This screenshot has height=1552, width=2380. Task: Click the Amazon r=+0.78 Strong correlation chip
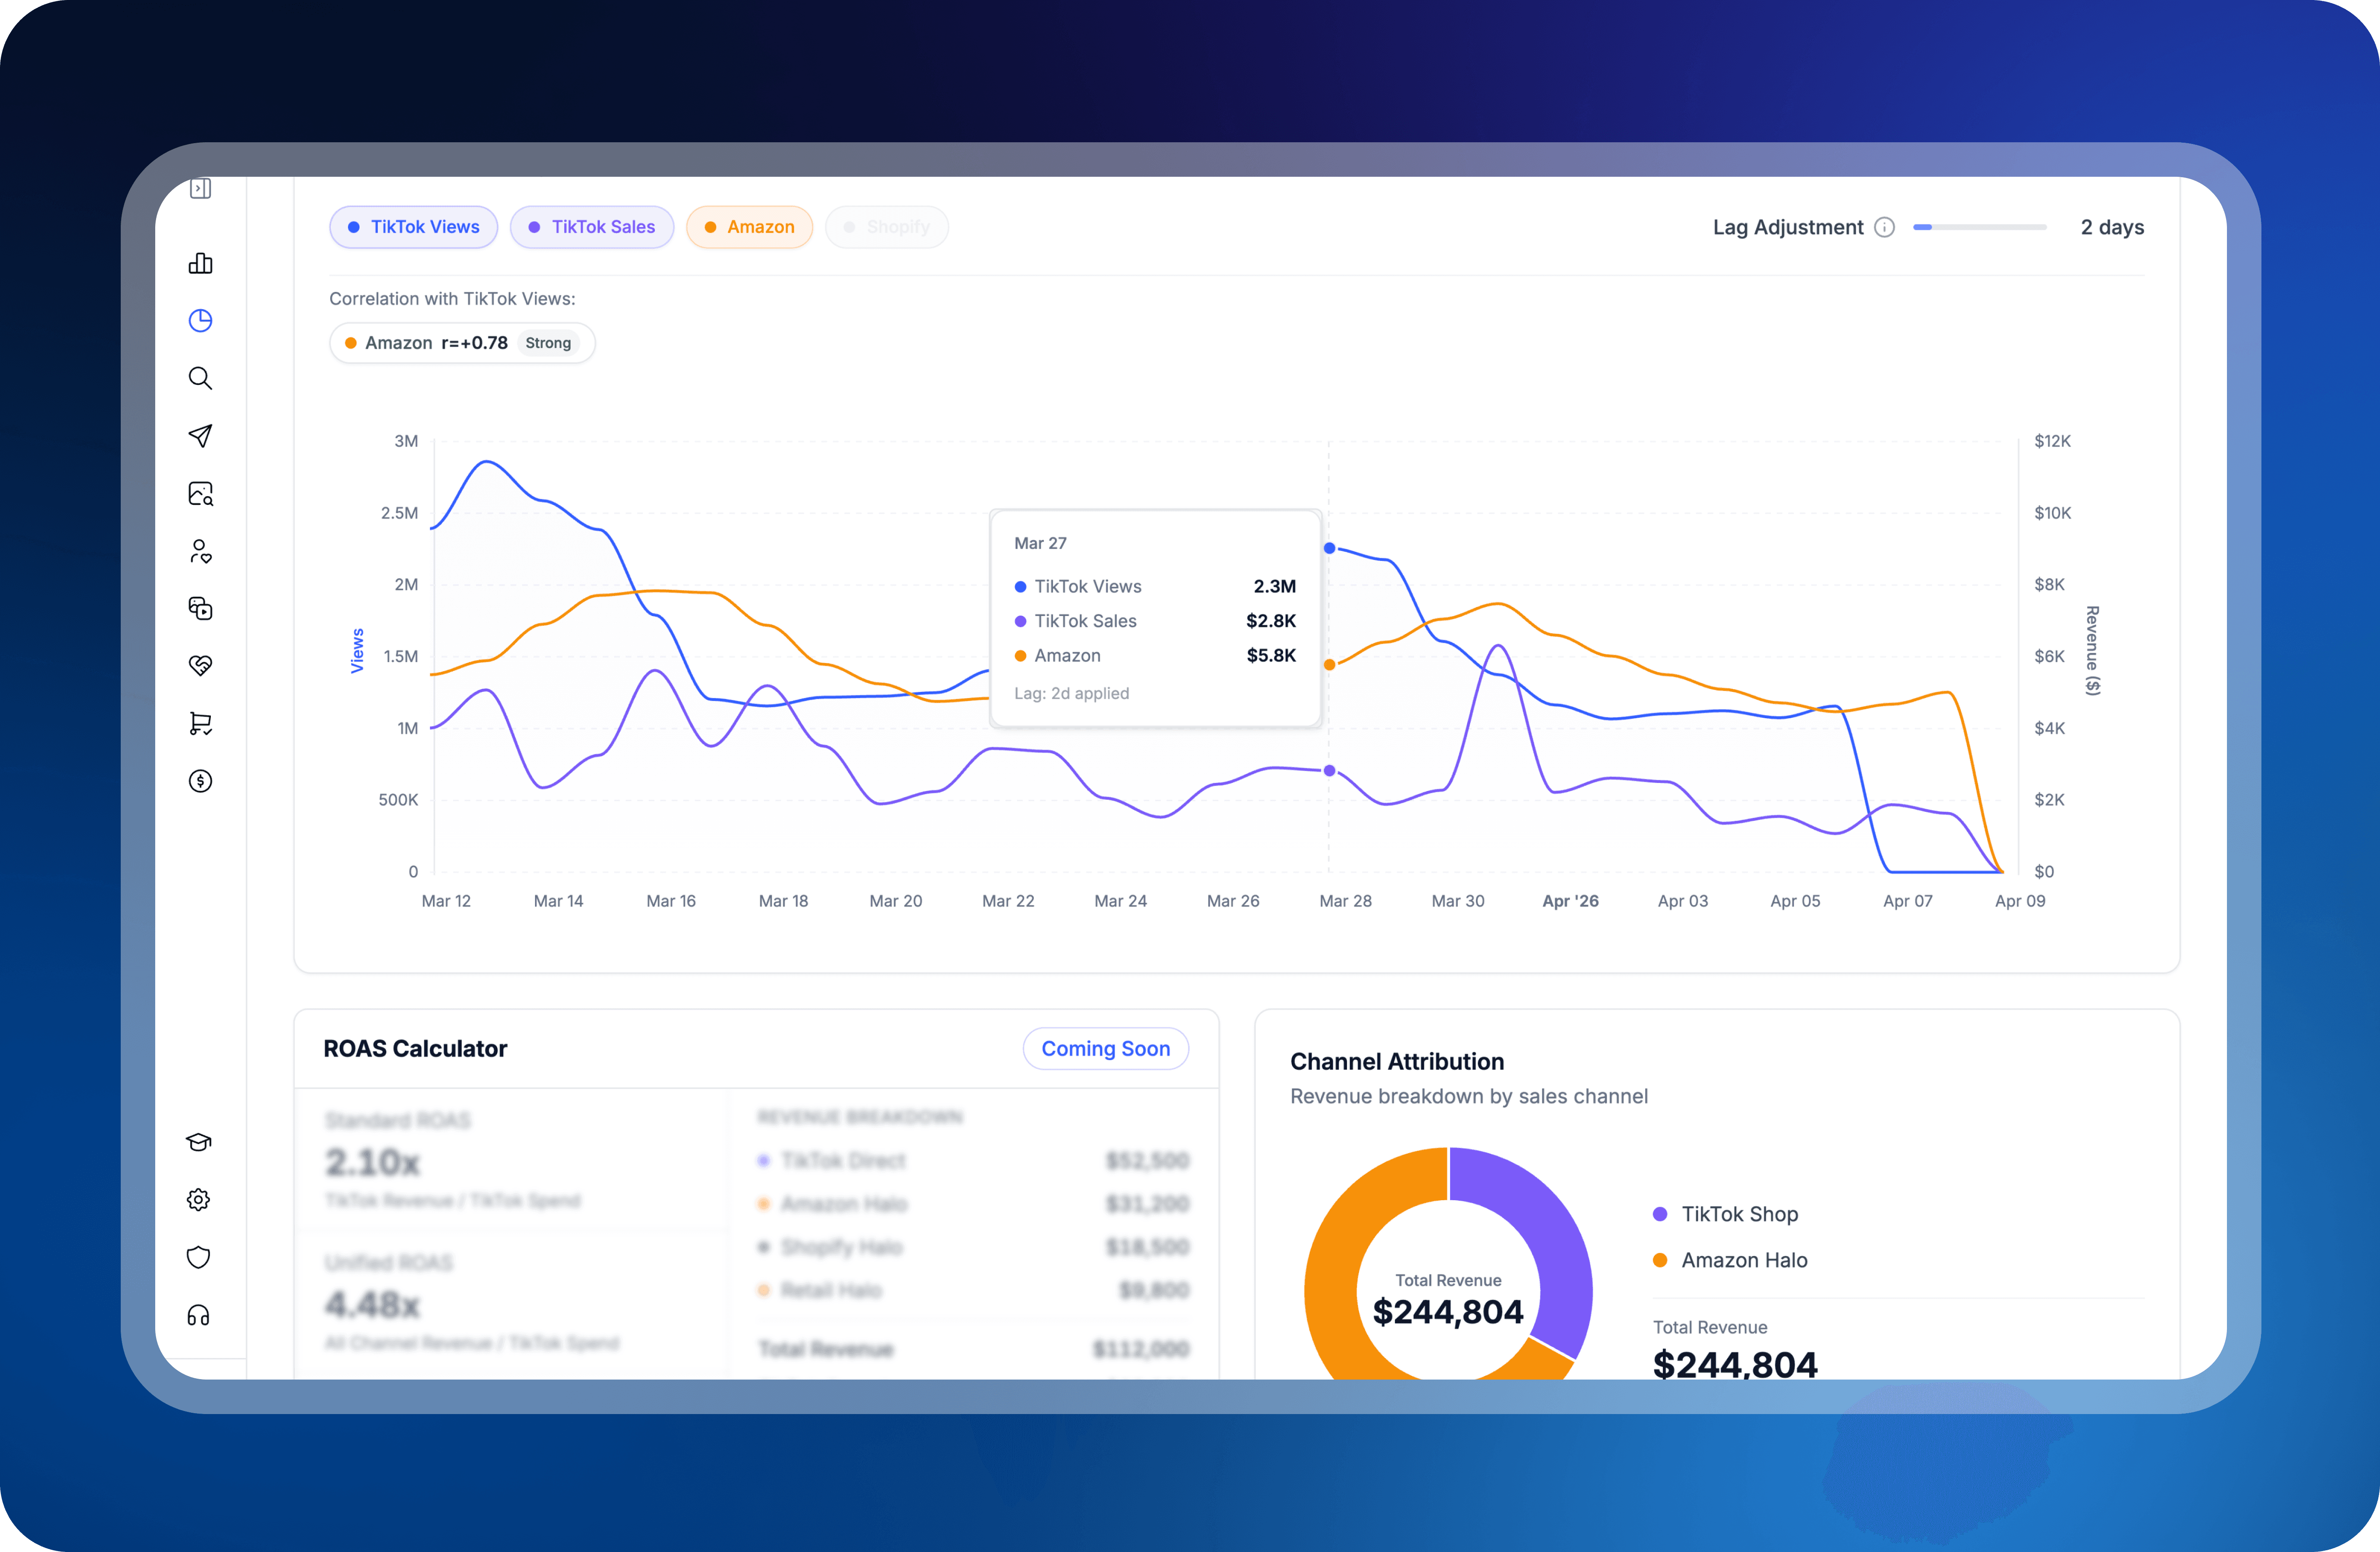click(x=462, y=343)
